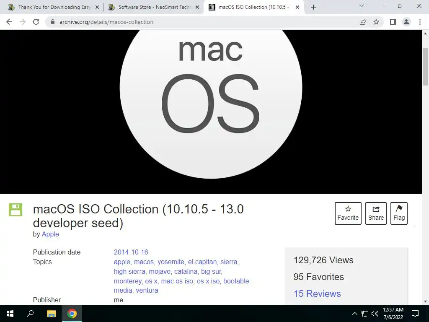Image resolution: width=429 pixels, height=322 pixels.
Task: Share this page using the address bar icon
Action: (363, 22)
